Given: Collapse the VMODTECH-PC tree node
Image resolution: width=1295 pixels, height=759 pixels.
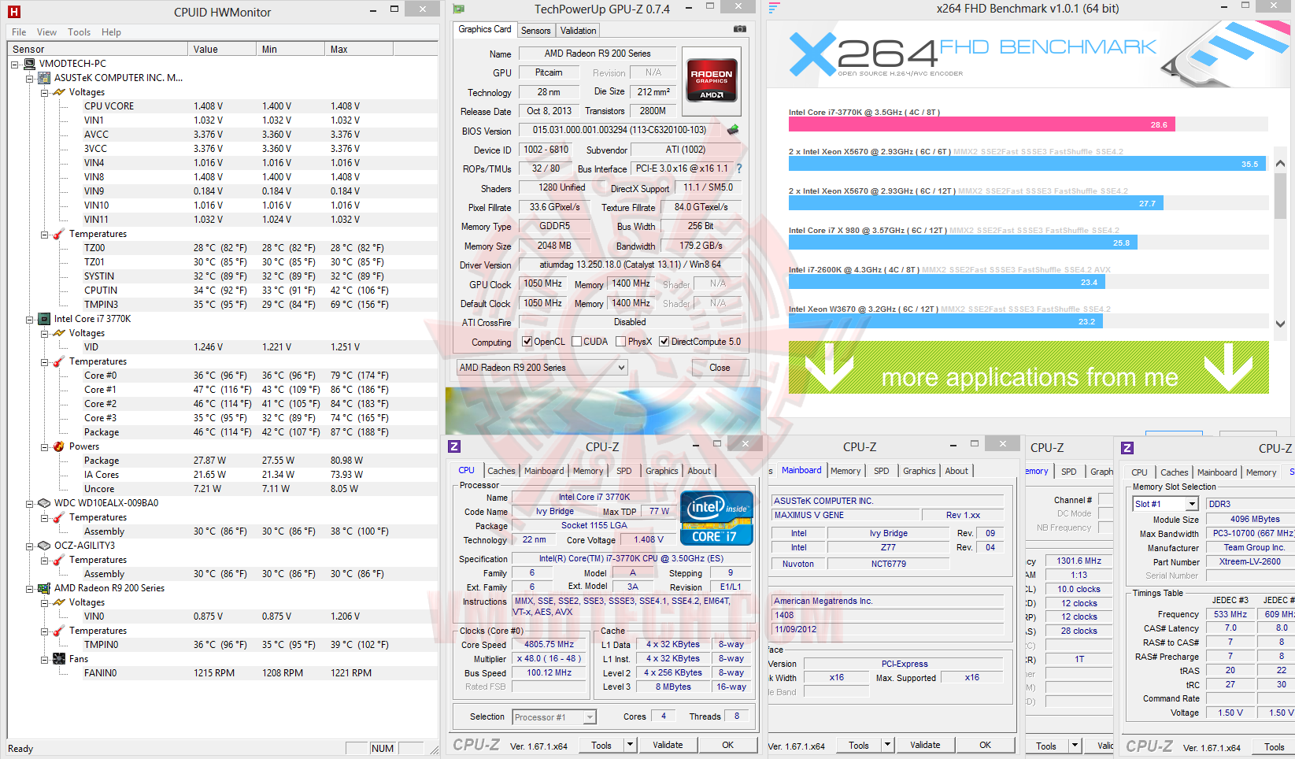Looking at the screenshot, I should [x=15, y=64].
